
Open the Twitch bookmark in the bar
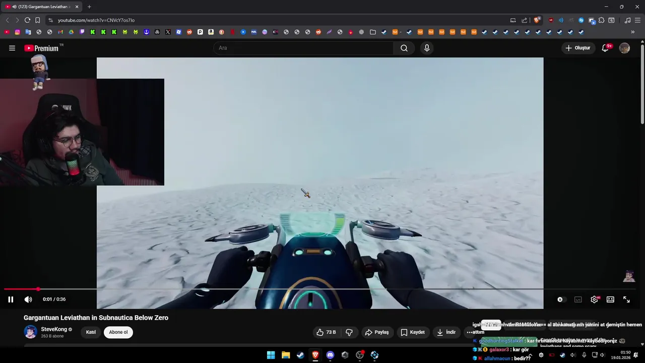click(82, 32)
